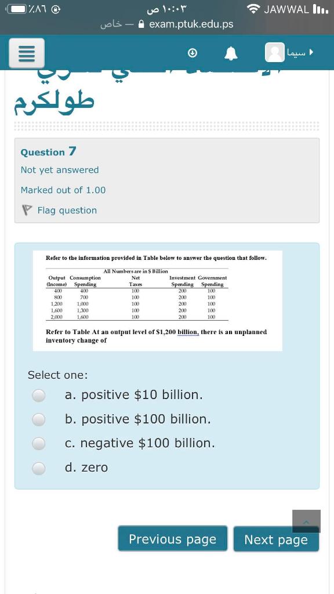The width and height of the screenshot is (334, 594).
Task: Click the Previous page button
Action: (x=172, y=539)
